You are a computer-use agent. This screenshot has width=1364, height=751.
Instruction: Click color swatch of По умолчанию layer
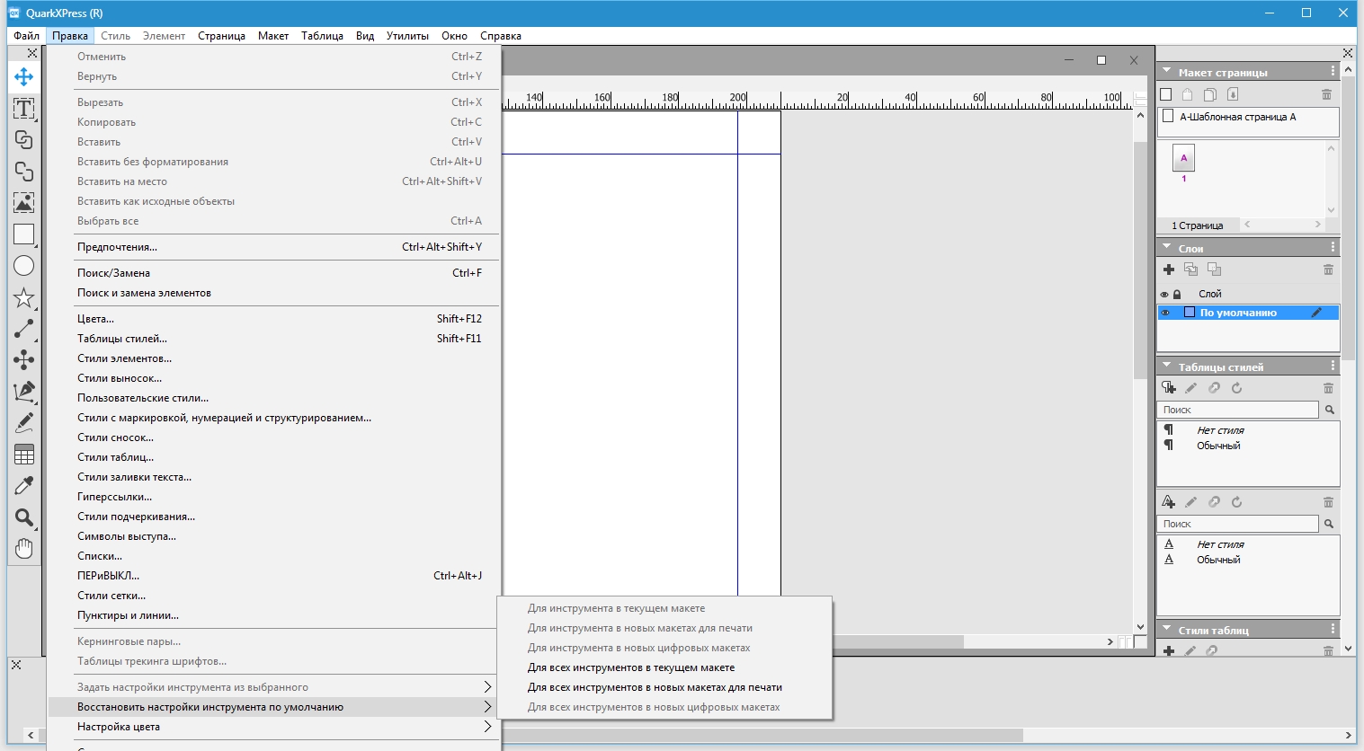pos(1190,313)
